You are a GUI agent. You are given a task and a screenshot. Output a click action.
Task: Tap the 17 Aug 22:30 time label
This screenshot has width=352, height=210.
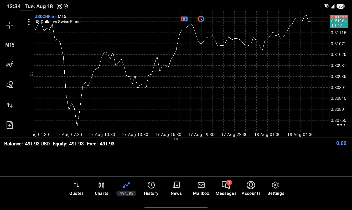click(x=234, y=134)
